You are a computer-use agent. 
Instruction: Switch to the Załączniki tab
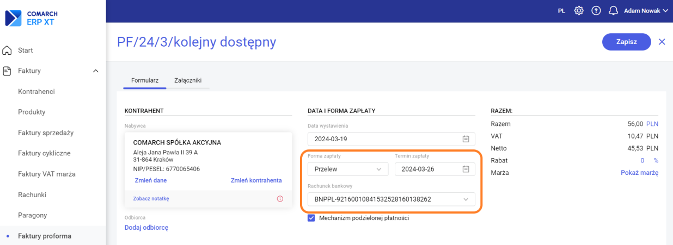tap(187, 80)
